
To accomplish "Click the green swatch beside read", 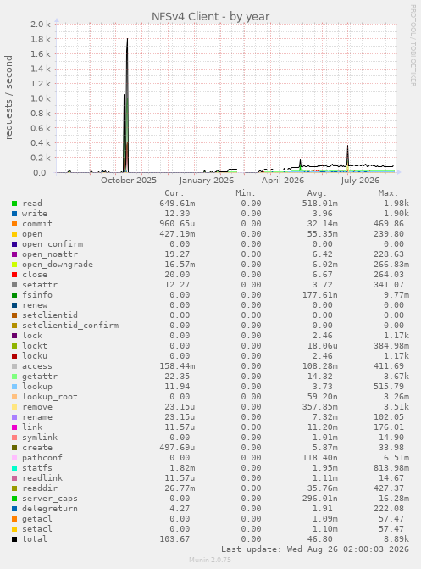I will (x=14, y=204).
